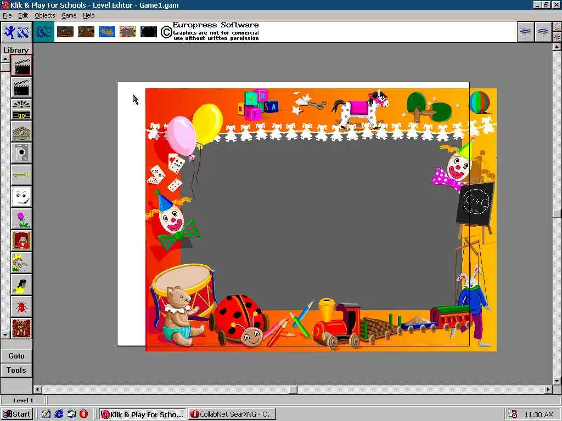Image resolution: width=562 pixels, height=421 pixels.
Task: Pick the pink flower library item
Action: tap(21, 219)
